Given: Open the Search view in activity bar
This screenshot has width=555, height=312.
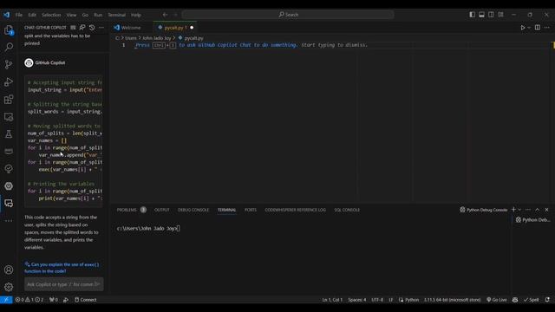Looking at the screenshot, I should (9, 47).
